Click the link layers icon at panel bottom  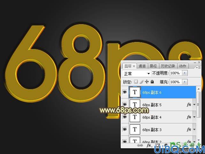tap(140, 145)
